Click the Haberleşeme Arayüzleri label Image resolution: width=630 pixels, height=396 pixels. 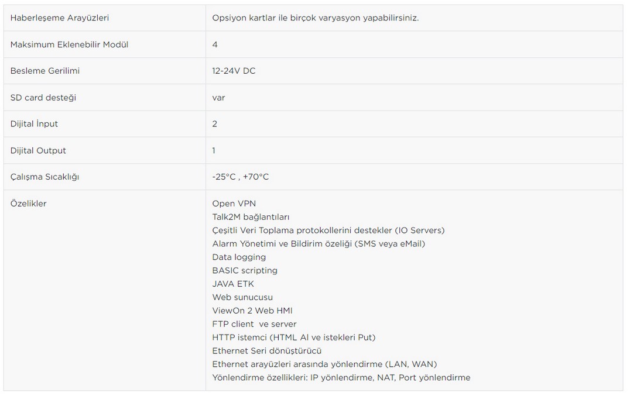coord(60,18)
